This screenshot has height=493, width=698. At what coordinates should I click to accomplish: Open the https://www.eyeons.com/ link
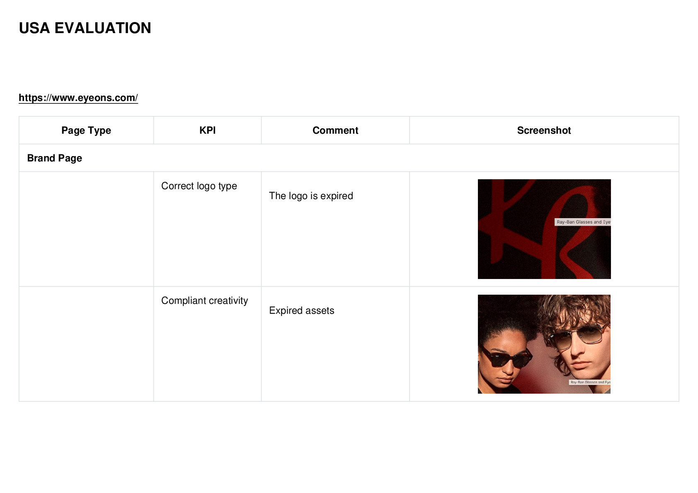click(78, 98)
